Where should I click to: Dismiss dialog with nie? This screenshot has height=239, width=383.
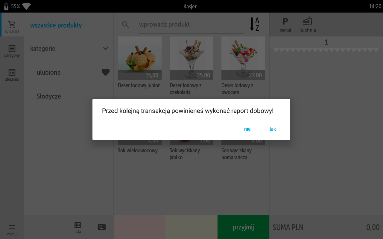coord(247,129)
